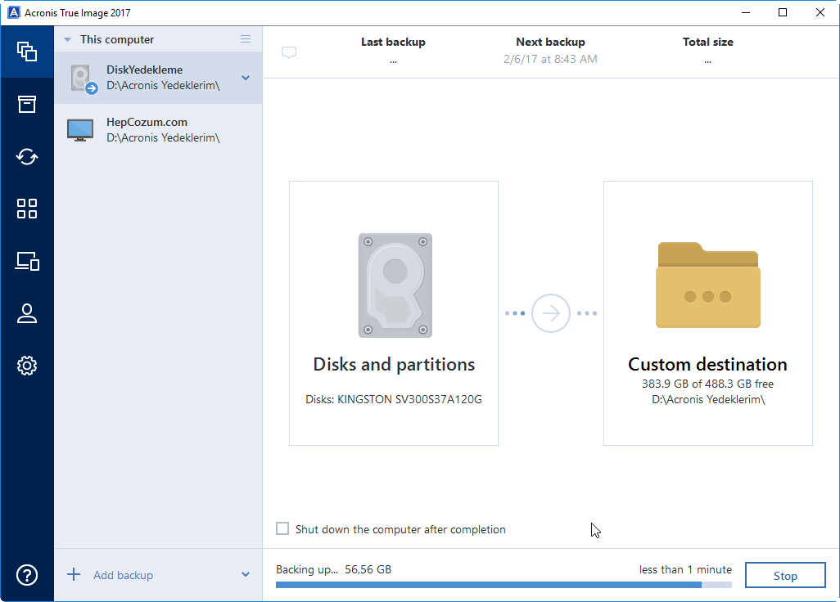Select the Disks and partitions source panel
Image resolution: width=840 pixels, height=602 pixels.
(x=394, y=313)
